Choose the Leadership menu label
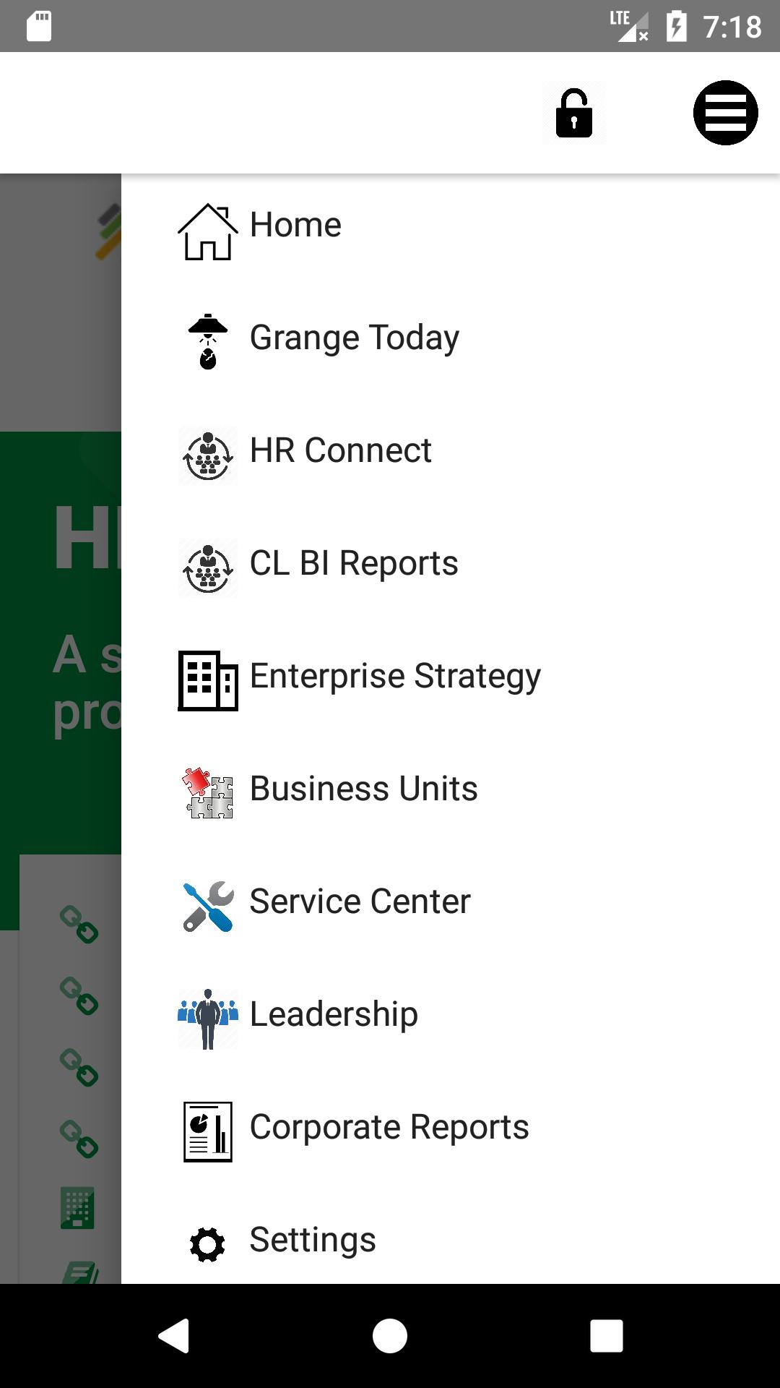Viewport: 780px width, 1388px height. pos(334,1014)
